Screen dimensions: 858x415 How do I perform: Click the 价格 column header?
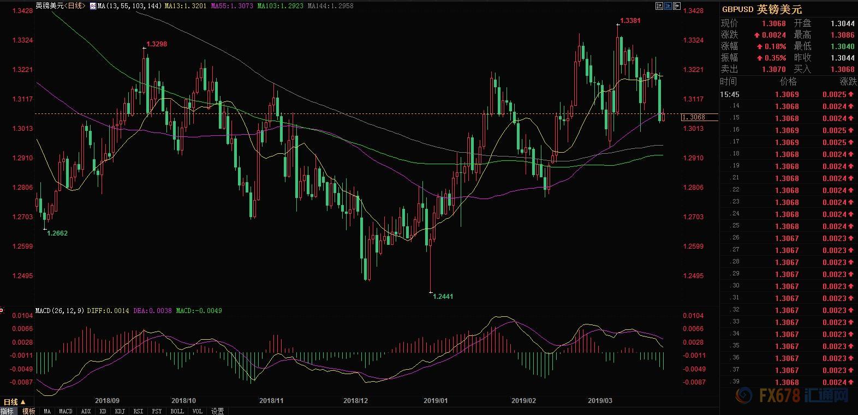tap(789, 82)
